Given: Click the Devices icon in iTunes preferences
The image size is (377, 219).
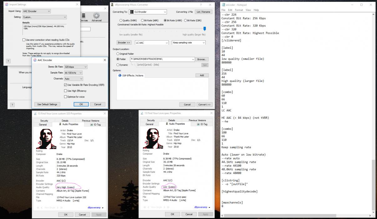Looking at the screenshot, I should (x=84, y=16).
